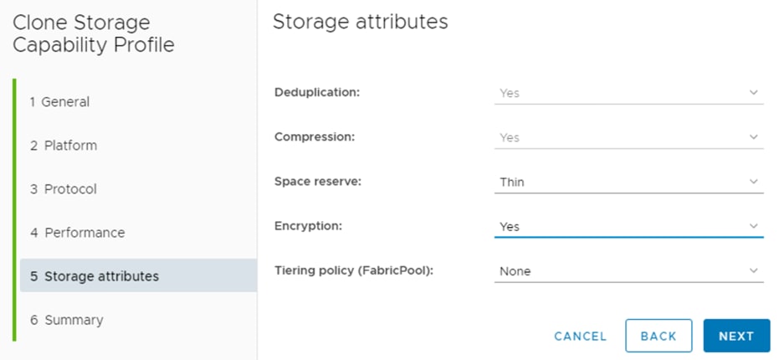The image size is (779, 360).
Task: Proceed with the NEXT button
Action: [736, 336]
